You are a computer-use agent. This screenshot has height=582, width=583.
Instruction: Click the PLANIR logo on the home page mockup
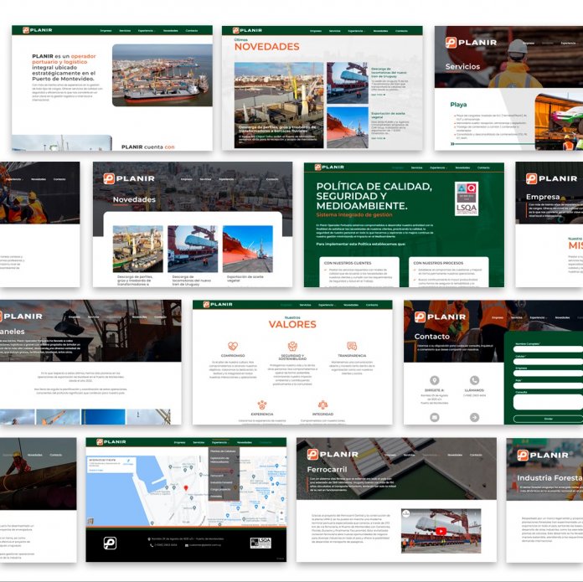(37, 30)
